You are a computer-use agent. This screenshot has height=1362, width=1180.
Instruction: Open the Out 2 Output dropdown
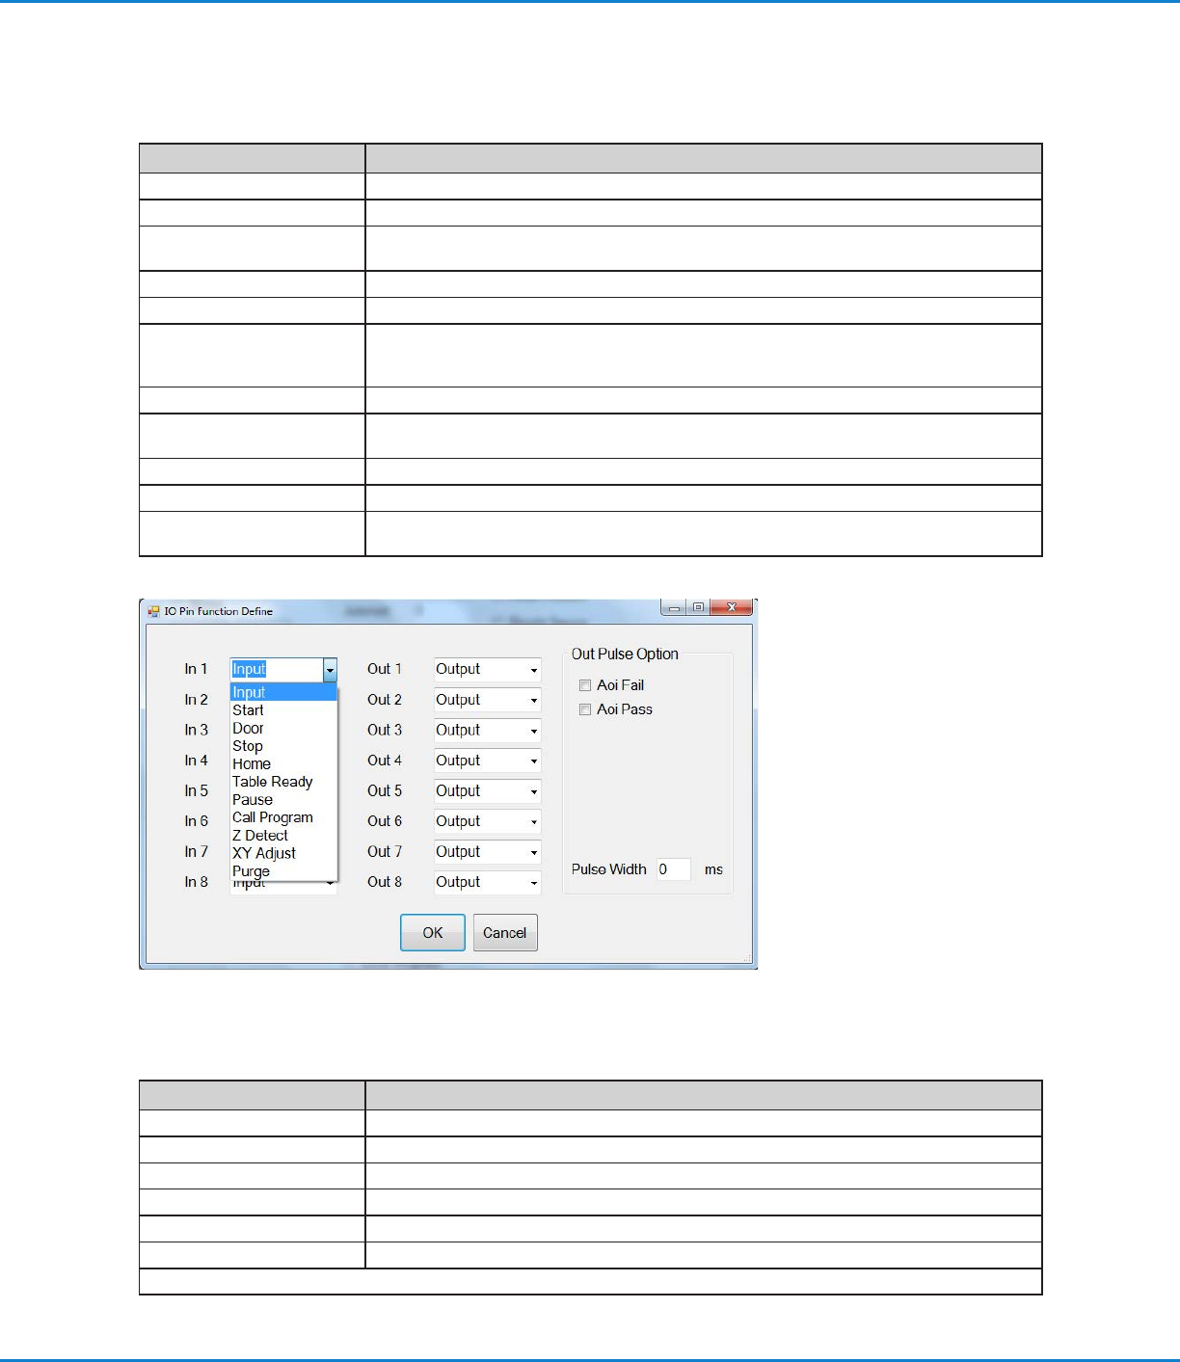pyautogui.click(x=487, y=700)
